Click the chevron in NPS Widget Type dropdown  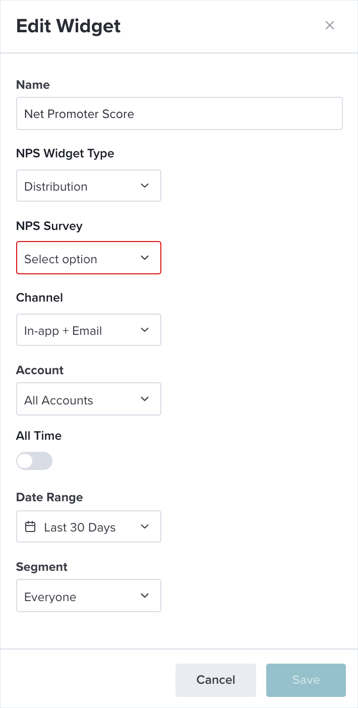(145, 186)
